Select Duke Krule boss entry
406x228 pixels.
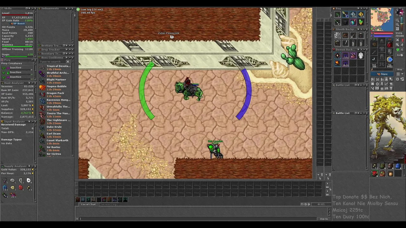click(55, 128)
